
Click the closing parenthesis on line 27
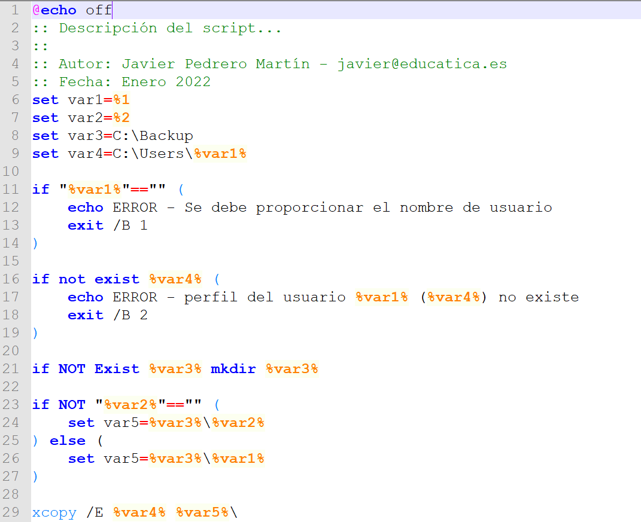[35, 477]
